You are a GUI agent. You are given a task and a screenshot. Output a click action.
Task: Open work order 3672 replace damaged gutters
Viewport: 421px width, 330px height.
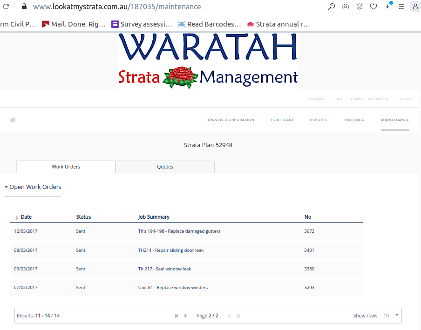pos(186,231)
